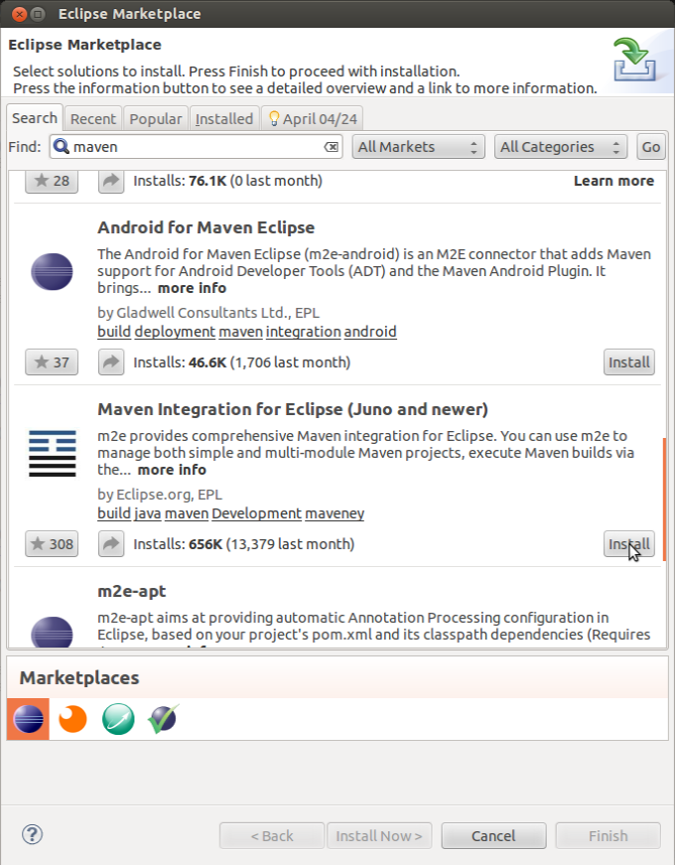The height and width of the screenshot is (865, 675).
Task: Click the deployment tag link
Action: coord(175,332)
